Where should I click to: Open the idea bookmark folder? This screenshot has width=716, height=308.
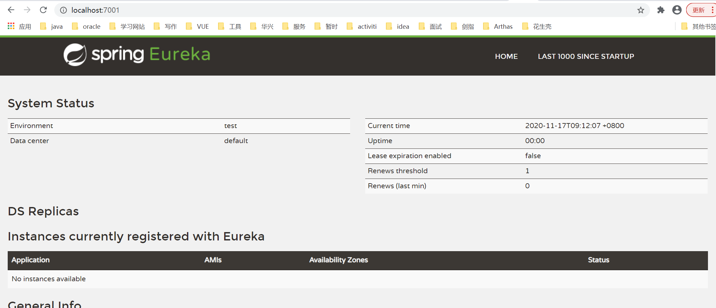coord(397,26)
